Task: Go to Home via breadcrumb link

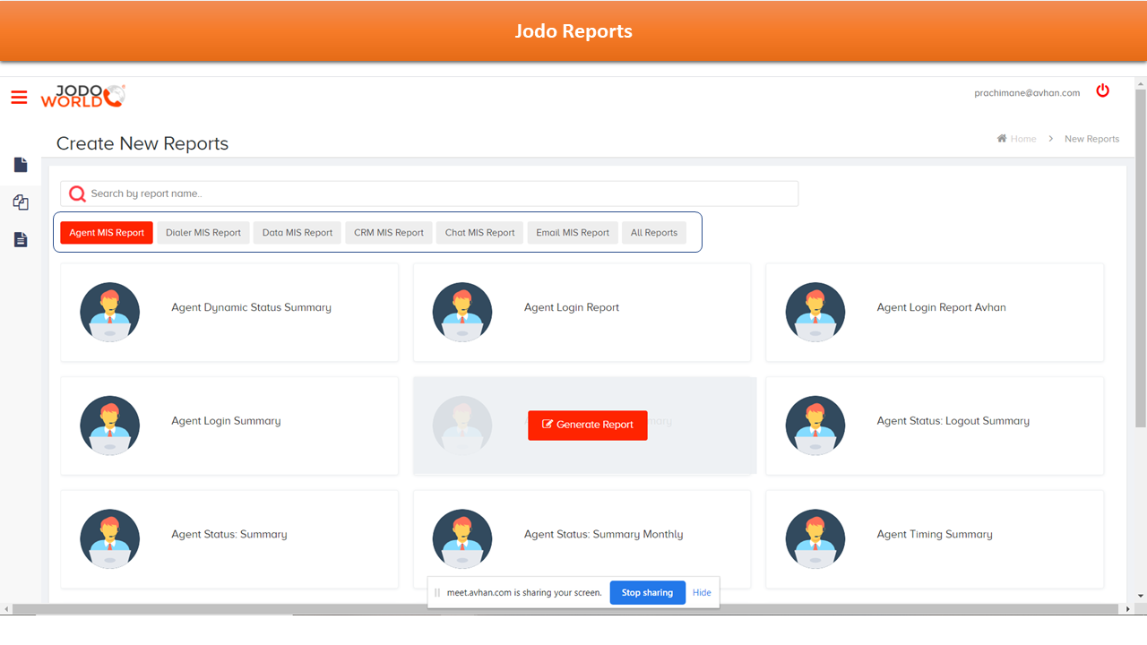Action: pyautogui.click(x=1022, y=139)
